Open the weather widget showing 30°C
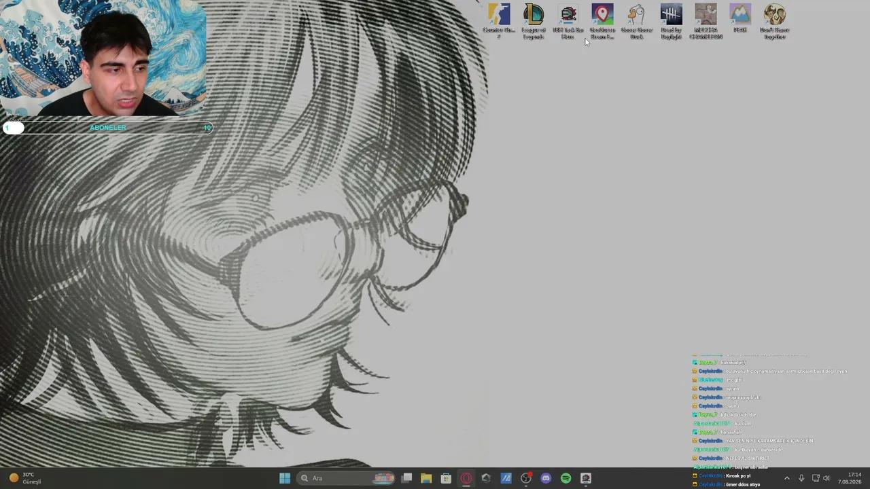870x489 pixels. [26, 478]
